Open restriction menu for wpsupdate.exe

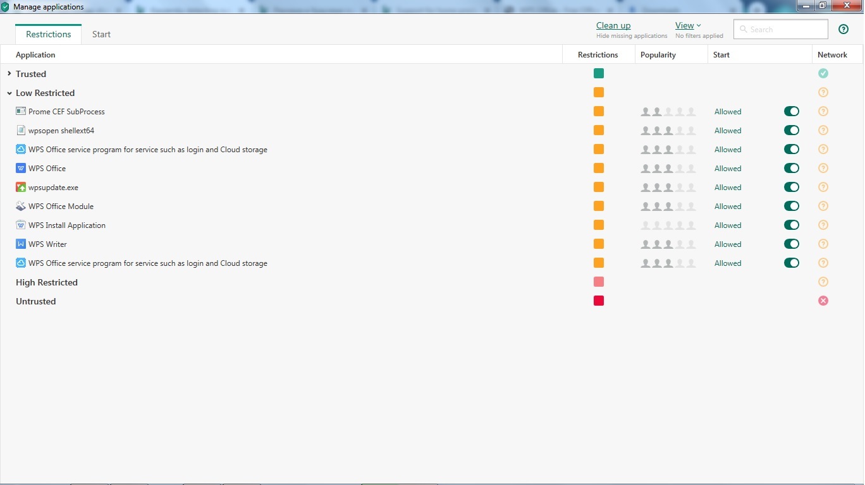[x=599, y=187]
